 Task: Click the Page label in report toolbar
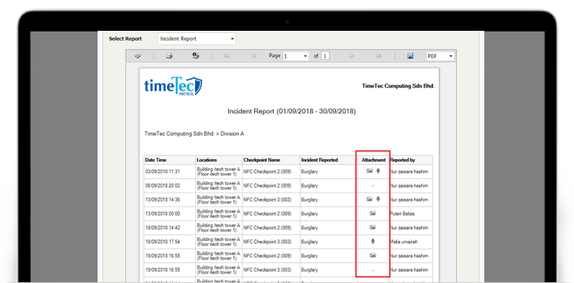[x=275, y=56]
